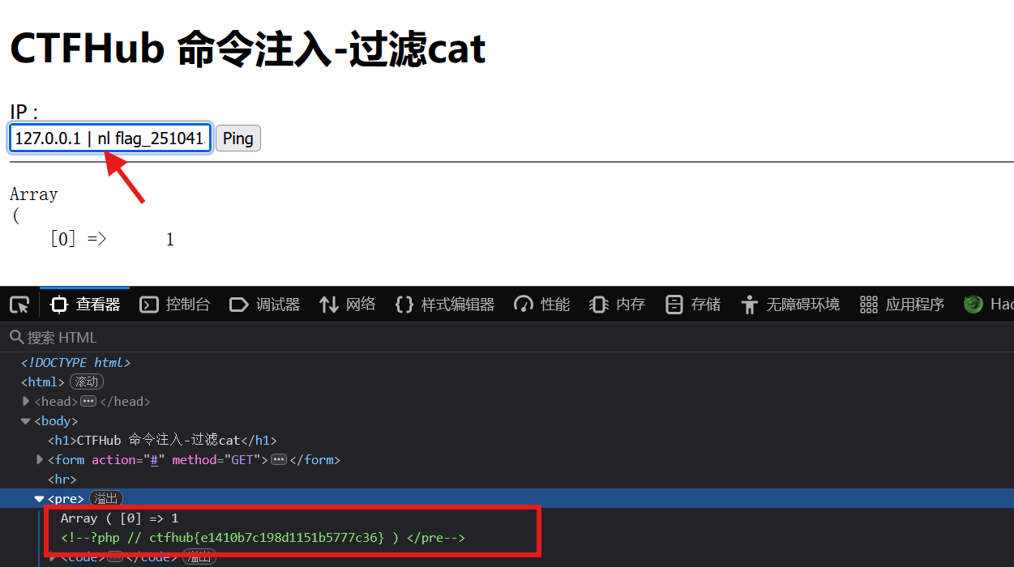Screen dimensions: 1014x567
Task: Open the 存储 Storage tab
Action: 692,305
